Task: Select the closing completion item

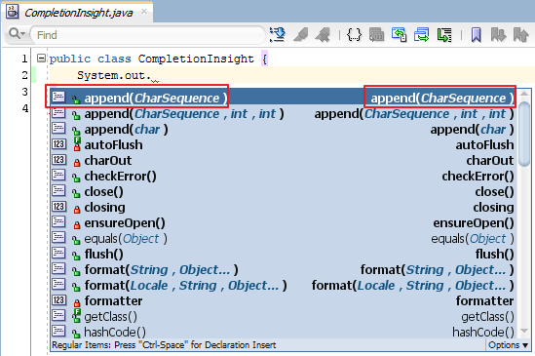Action: point(283,208)
